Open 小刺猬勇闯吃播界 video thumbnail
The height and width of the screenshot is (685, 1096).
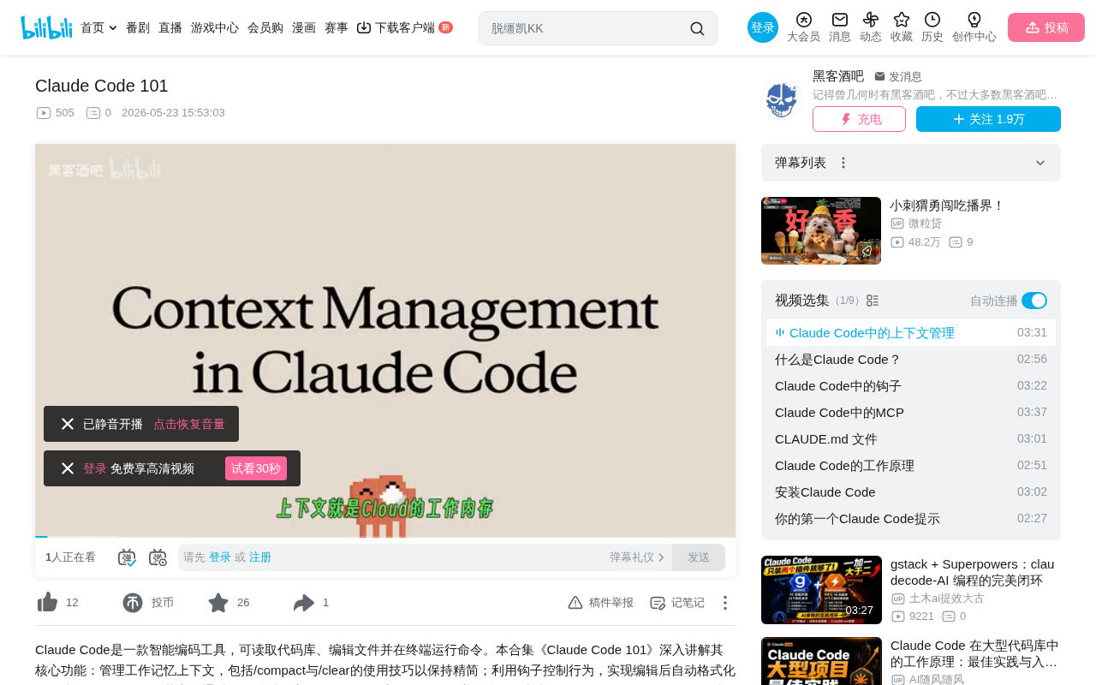coord(821,230)
